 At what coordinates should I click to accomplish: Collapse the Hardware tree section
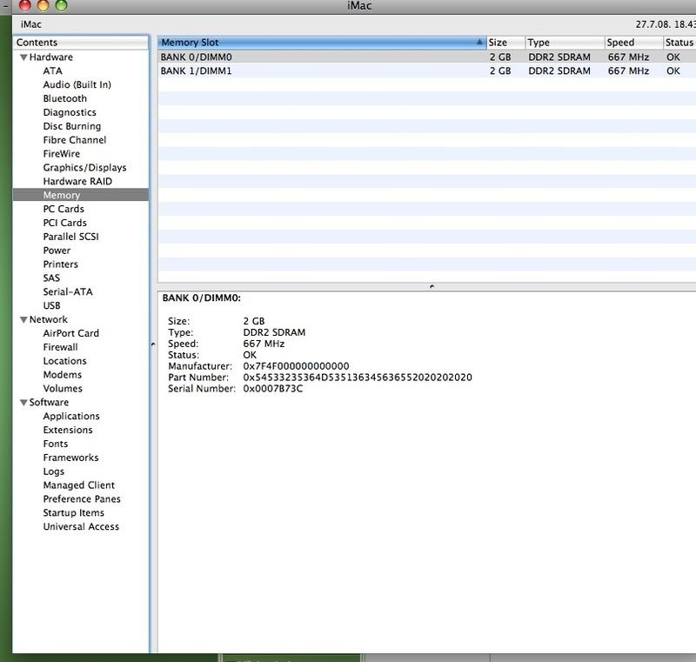24,57
